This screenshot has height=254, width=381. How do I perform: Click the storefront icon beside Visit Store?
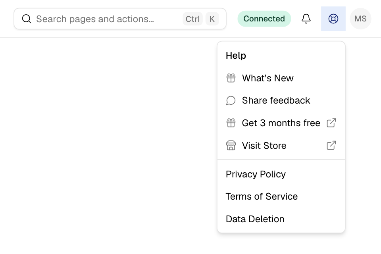pos(231,146)
